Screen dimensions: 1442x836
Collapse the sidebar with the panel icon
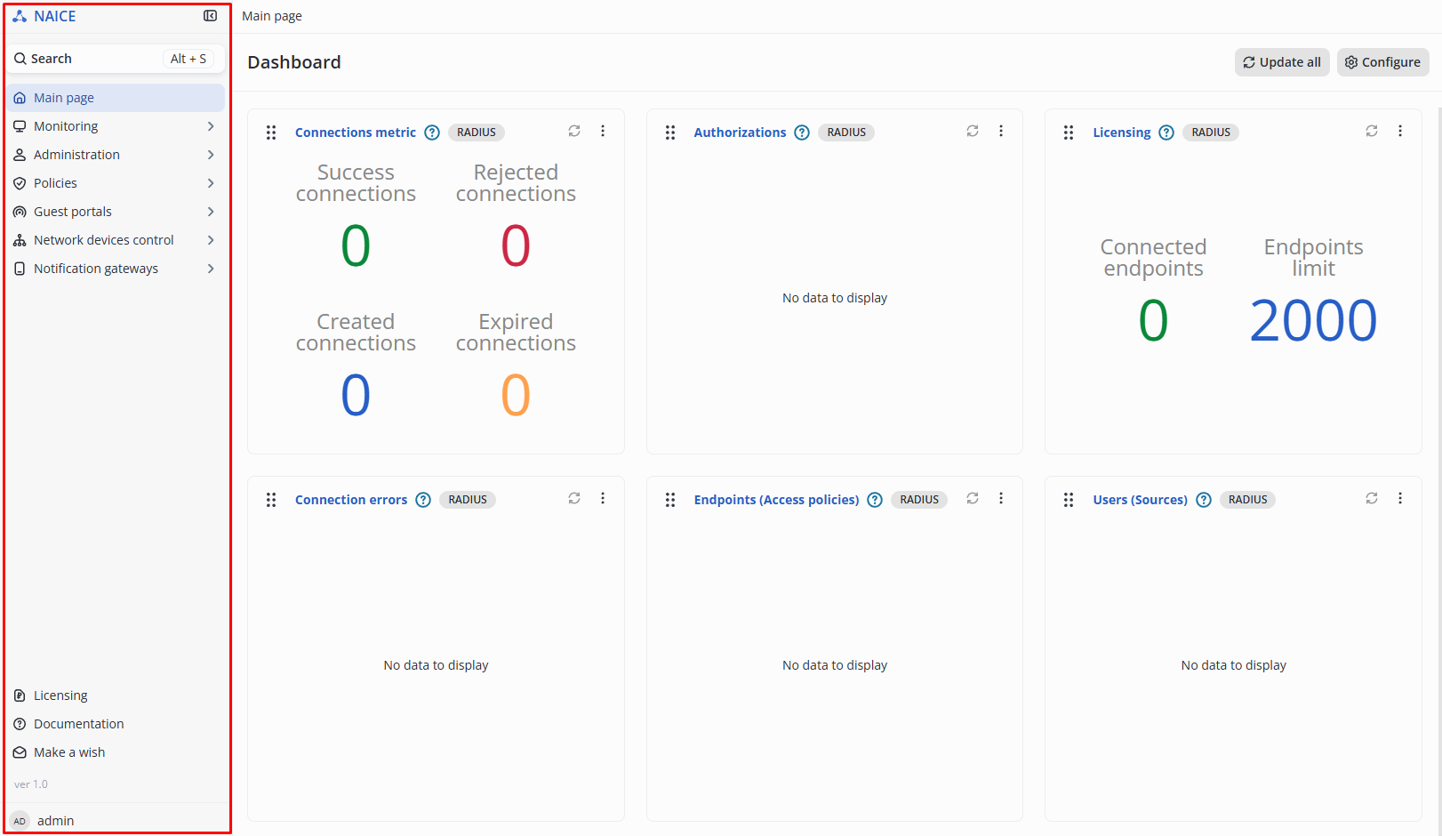click(210, 16)
